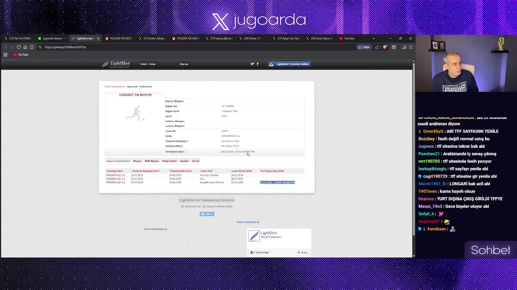Click chat message from zugress
This screenshot has height=290, width=517.
(451, 146)
